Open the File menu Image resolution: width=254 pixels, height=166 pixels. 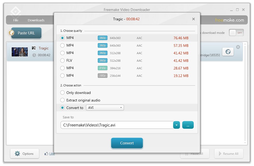tap(16, 20)
